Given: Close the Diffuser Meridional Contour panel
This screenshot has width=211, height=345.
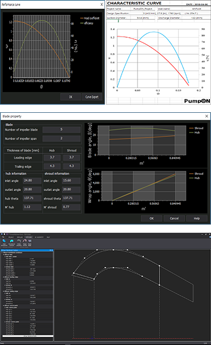Looking at the screenshot, I should pyautogui.click(x=52, y=250).
